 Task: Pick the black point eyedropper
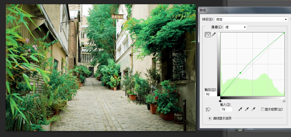pyautogui.click(x=240, y=109)
